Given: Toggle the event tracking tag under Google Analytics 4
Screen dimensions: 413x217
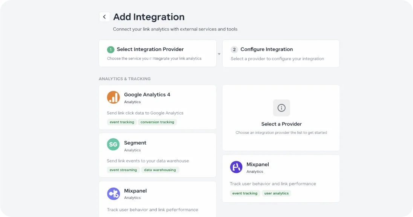Looking at the screenshot, I should [x=121, y=122].
